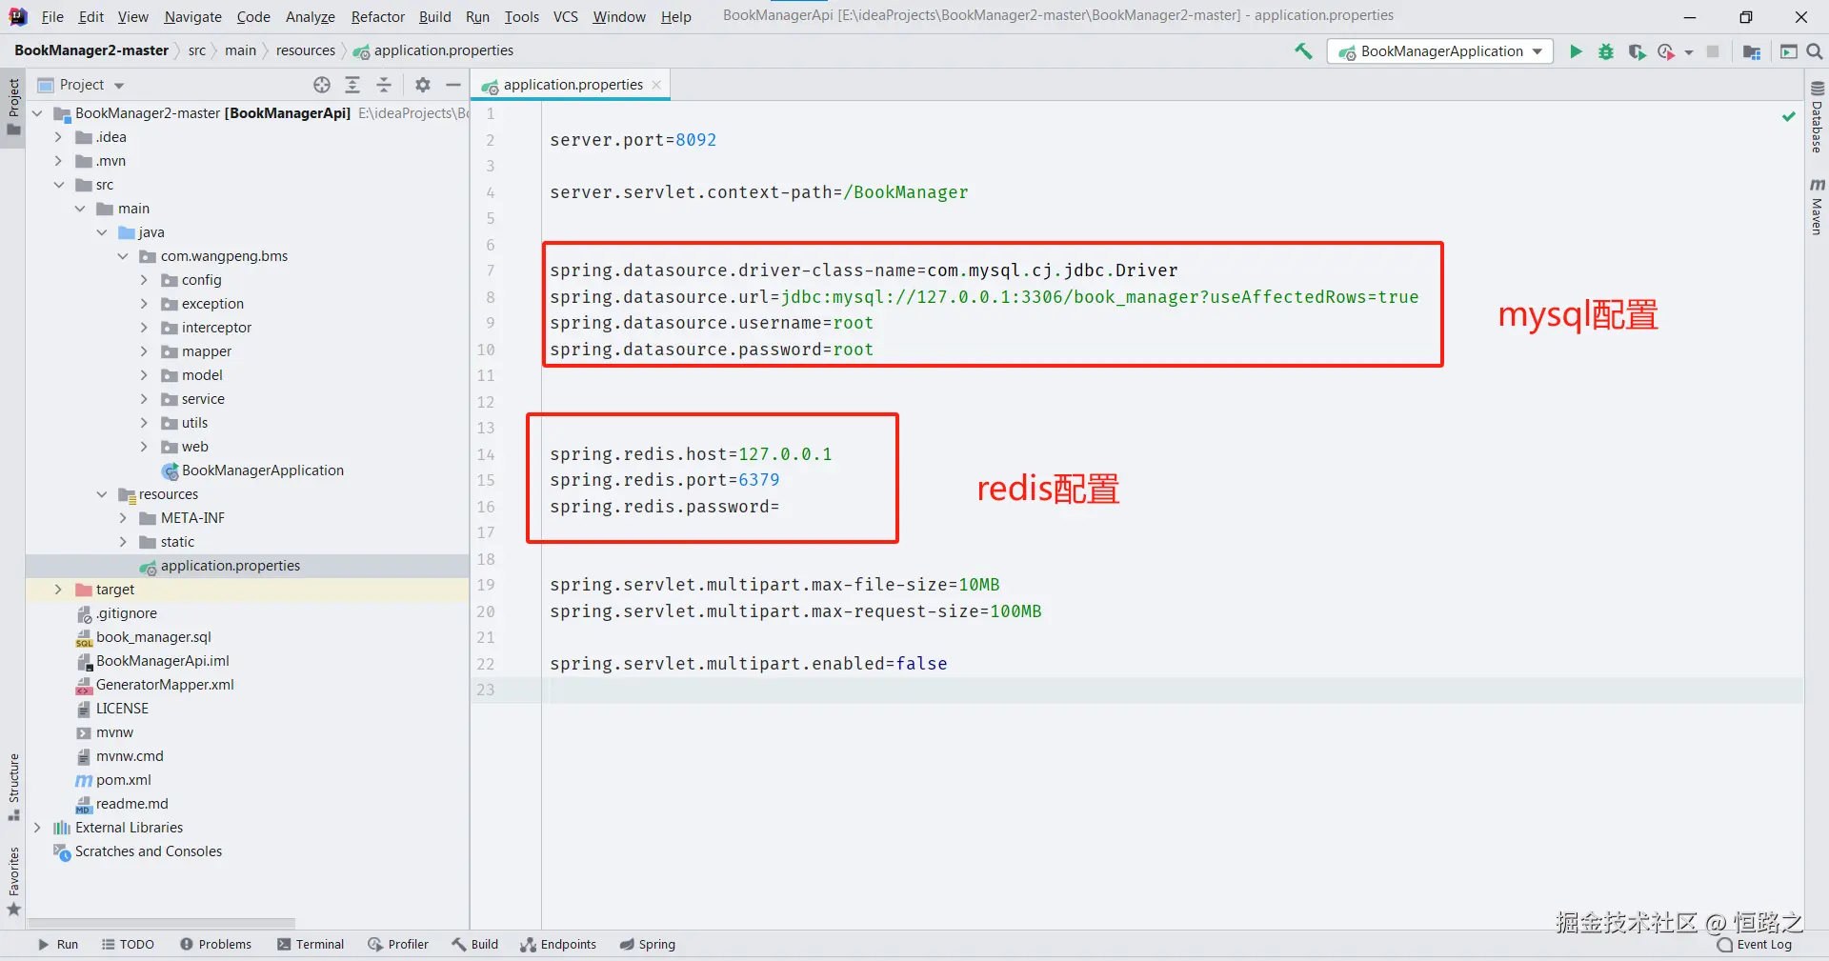
Task: Collapse the java folder
Action: pyautogui.click(x=102, y=232)
